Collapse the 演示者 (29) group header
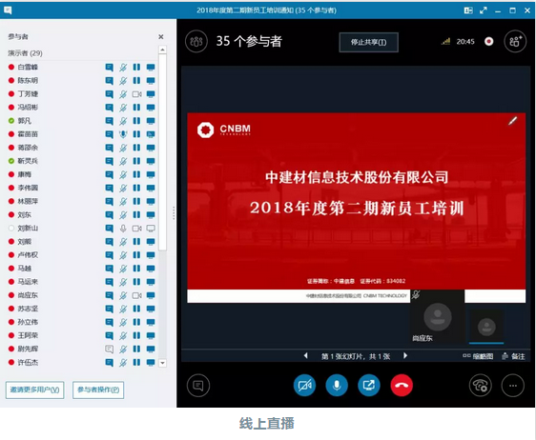 point(26,53)
